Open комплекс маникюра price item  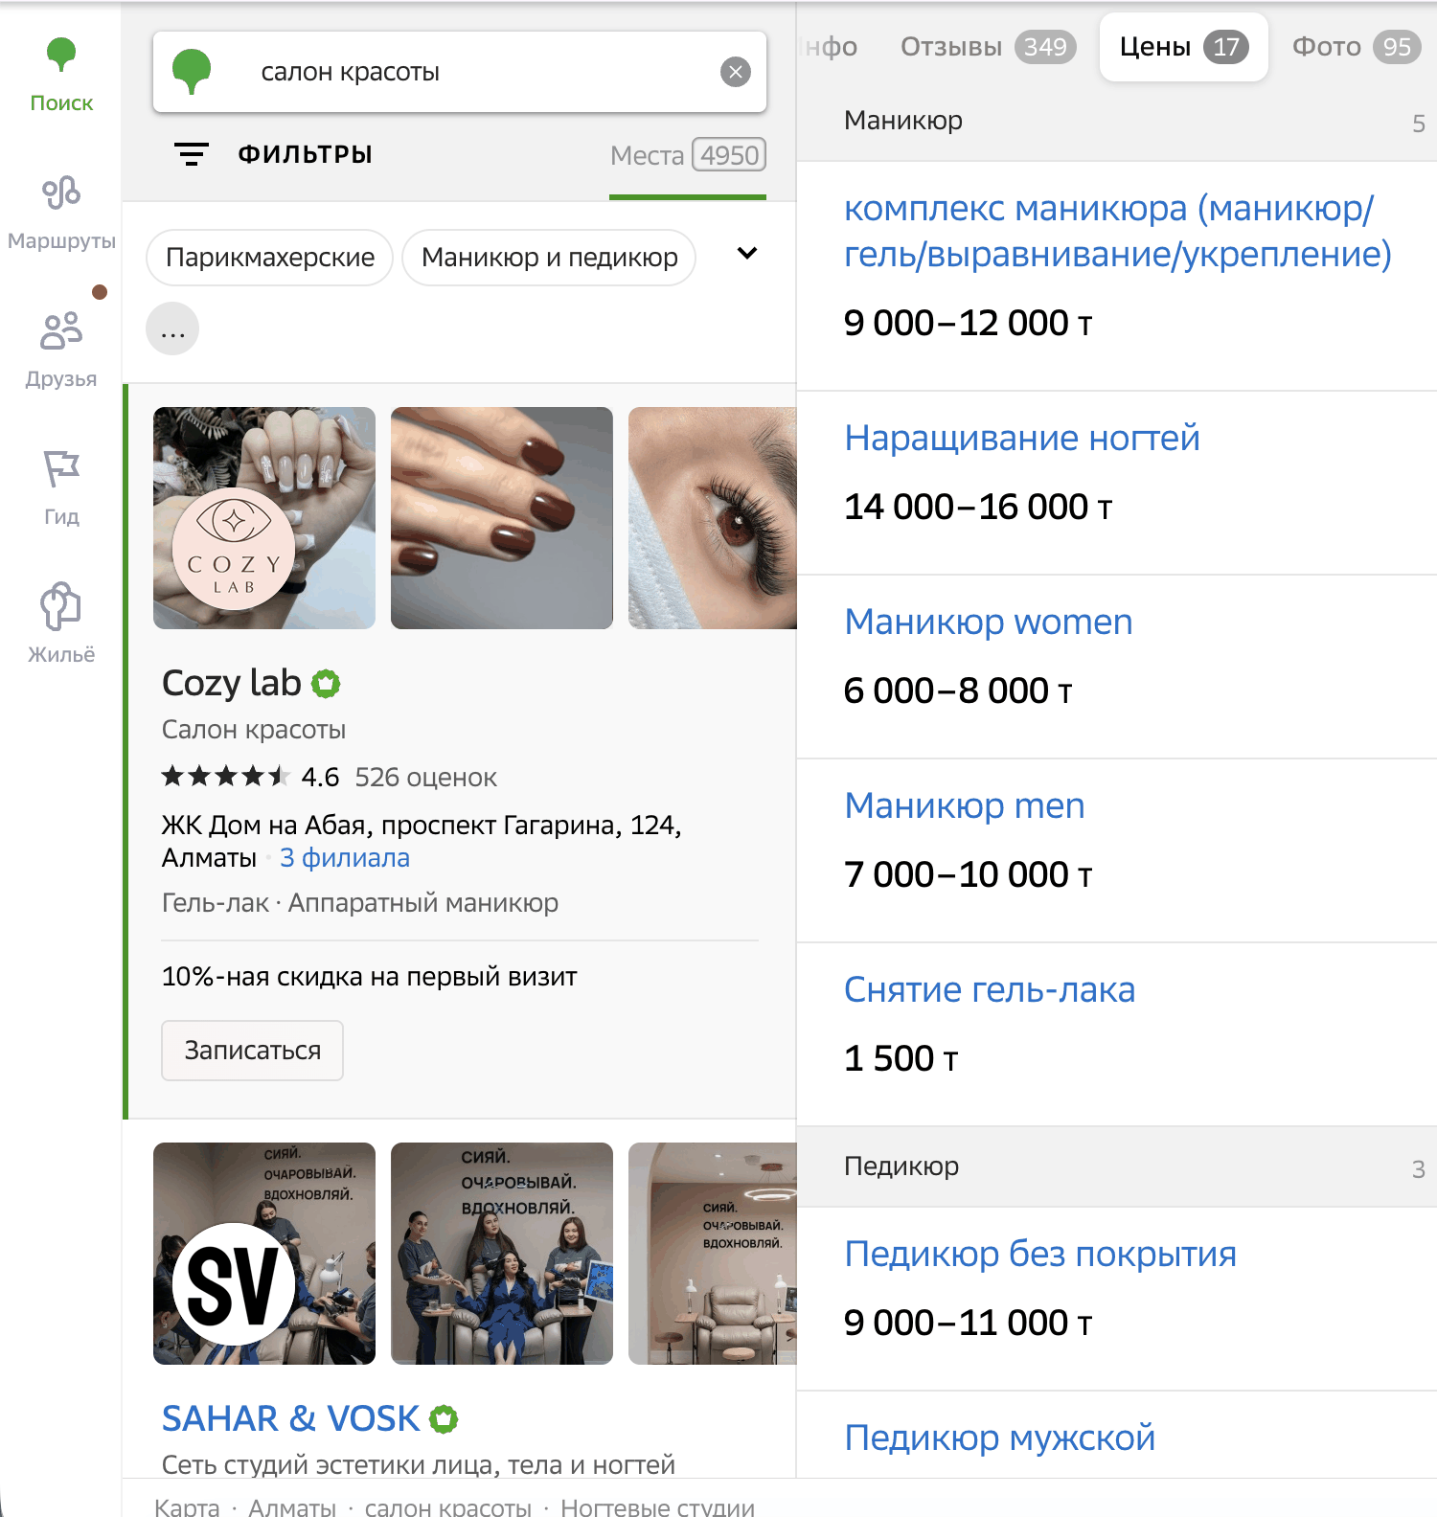click(x=1117, y=232)
